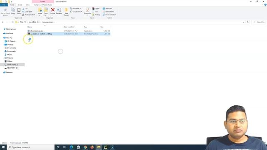Open the Recent locations dropdown arrow
267x150 pixels.
pyautogui.click(x=10, y=22)
